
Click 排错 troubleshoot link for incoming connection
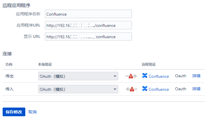pyautogui.click(x=196, y=89)
